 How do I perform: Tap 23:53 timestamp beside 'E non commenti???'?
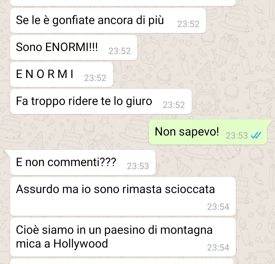click(x=138, y=166)
